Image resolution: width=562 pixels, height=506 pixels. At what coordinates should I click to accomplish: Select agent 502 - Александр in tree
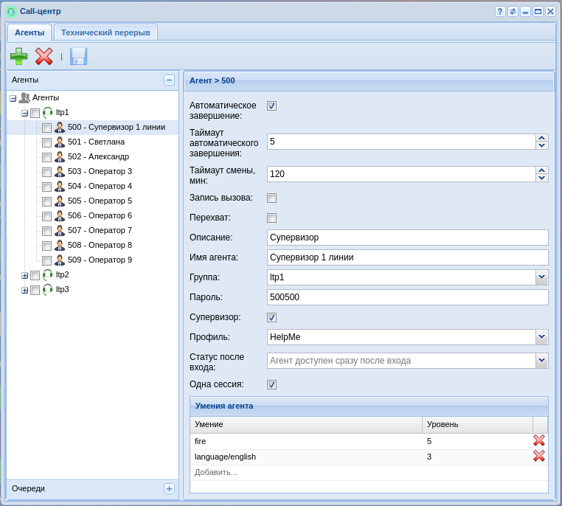[98, 156]
